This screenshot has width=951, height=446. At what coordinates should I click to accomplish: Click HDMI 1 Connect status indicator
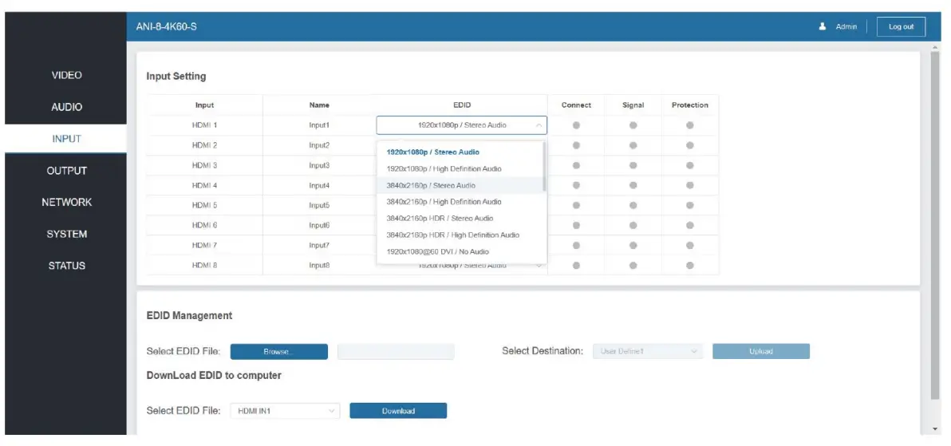(x=576, y=125)
